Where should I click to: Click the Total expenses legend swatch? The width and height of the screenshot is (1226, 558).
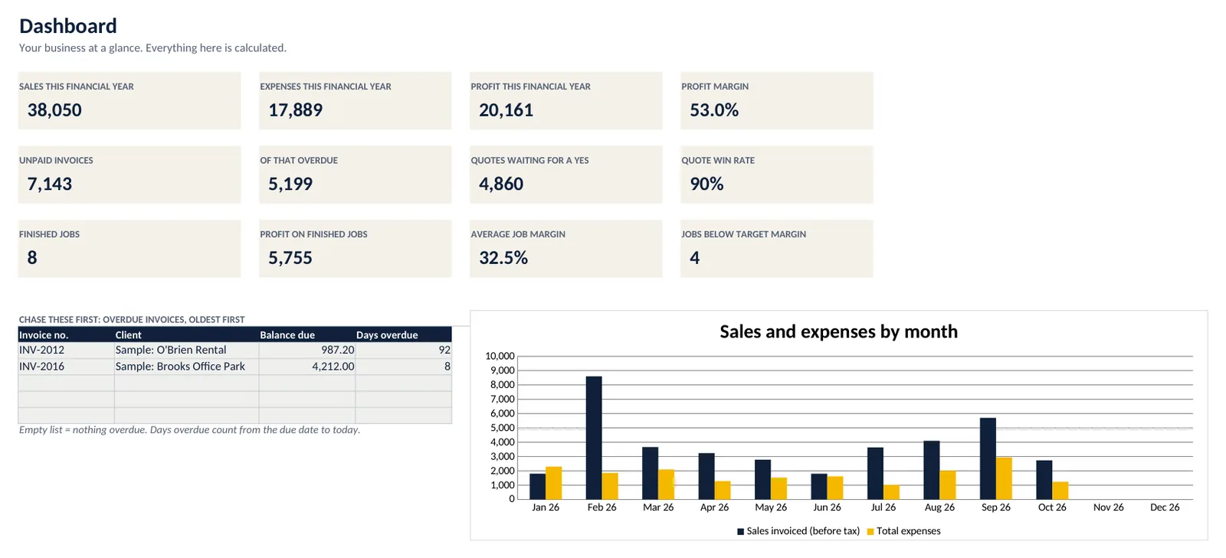click(870, 531)
